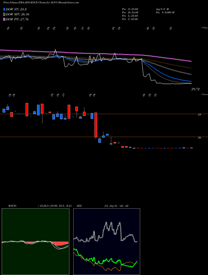Image resolution: width=208 pixels, height=275 pixels.
Task: Click the magenta DOW PT legend swatch
Action: tap(4, 19)
